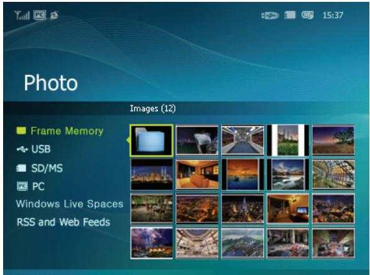Open the green-lit restaurant interior thumbnail
This screenshot has height=275, width=370.
coord(152,209)
